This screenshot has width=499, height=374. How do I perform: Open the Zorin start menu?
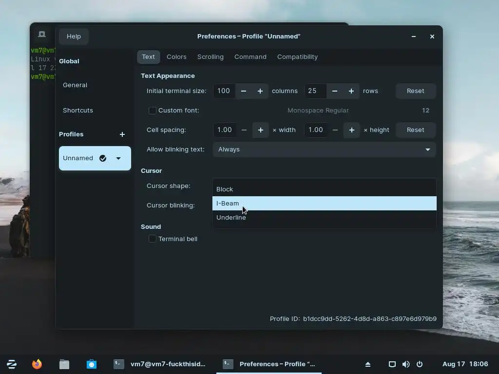click(12, 364)
